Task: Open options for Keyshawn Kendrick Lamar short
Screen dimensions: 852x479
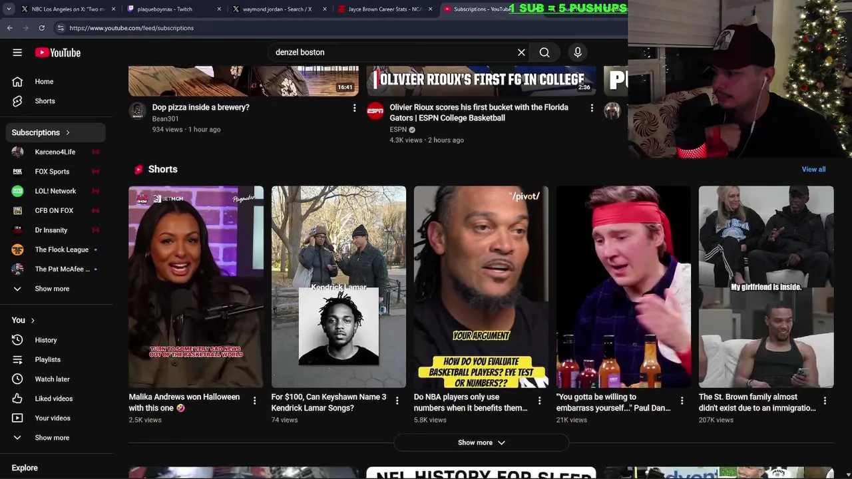Action: (397, 400)
